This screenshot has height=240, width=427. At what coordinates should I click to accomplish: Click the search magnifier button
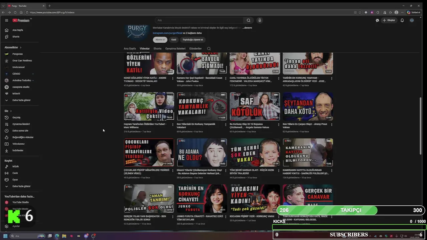(x=248, y=20)
